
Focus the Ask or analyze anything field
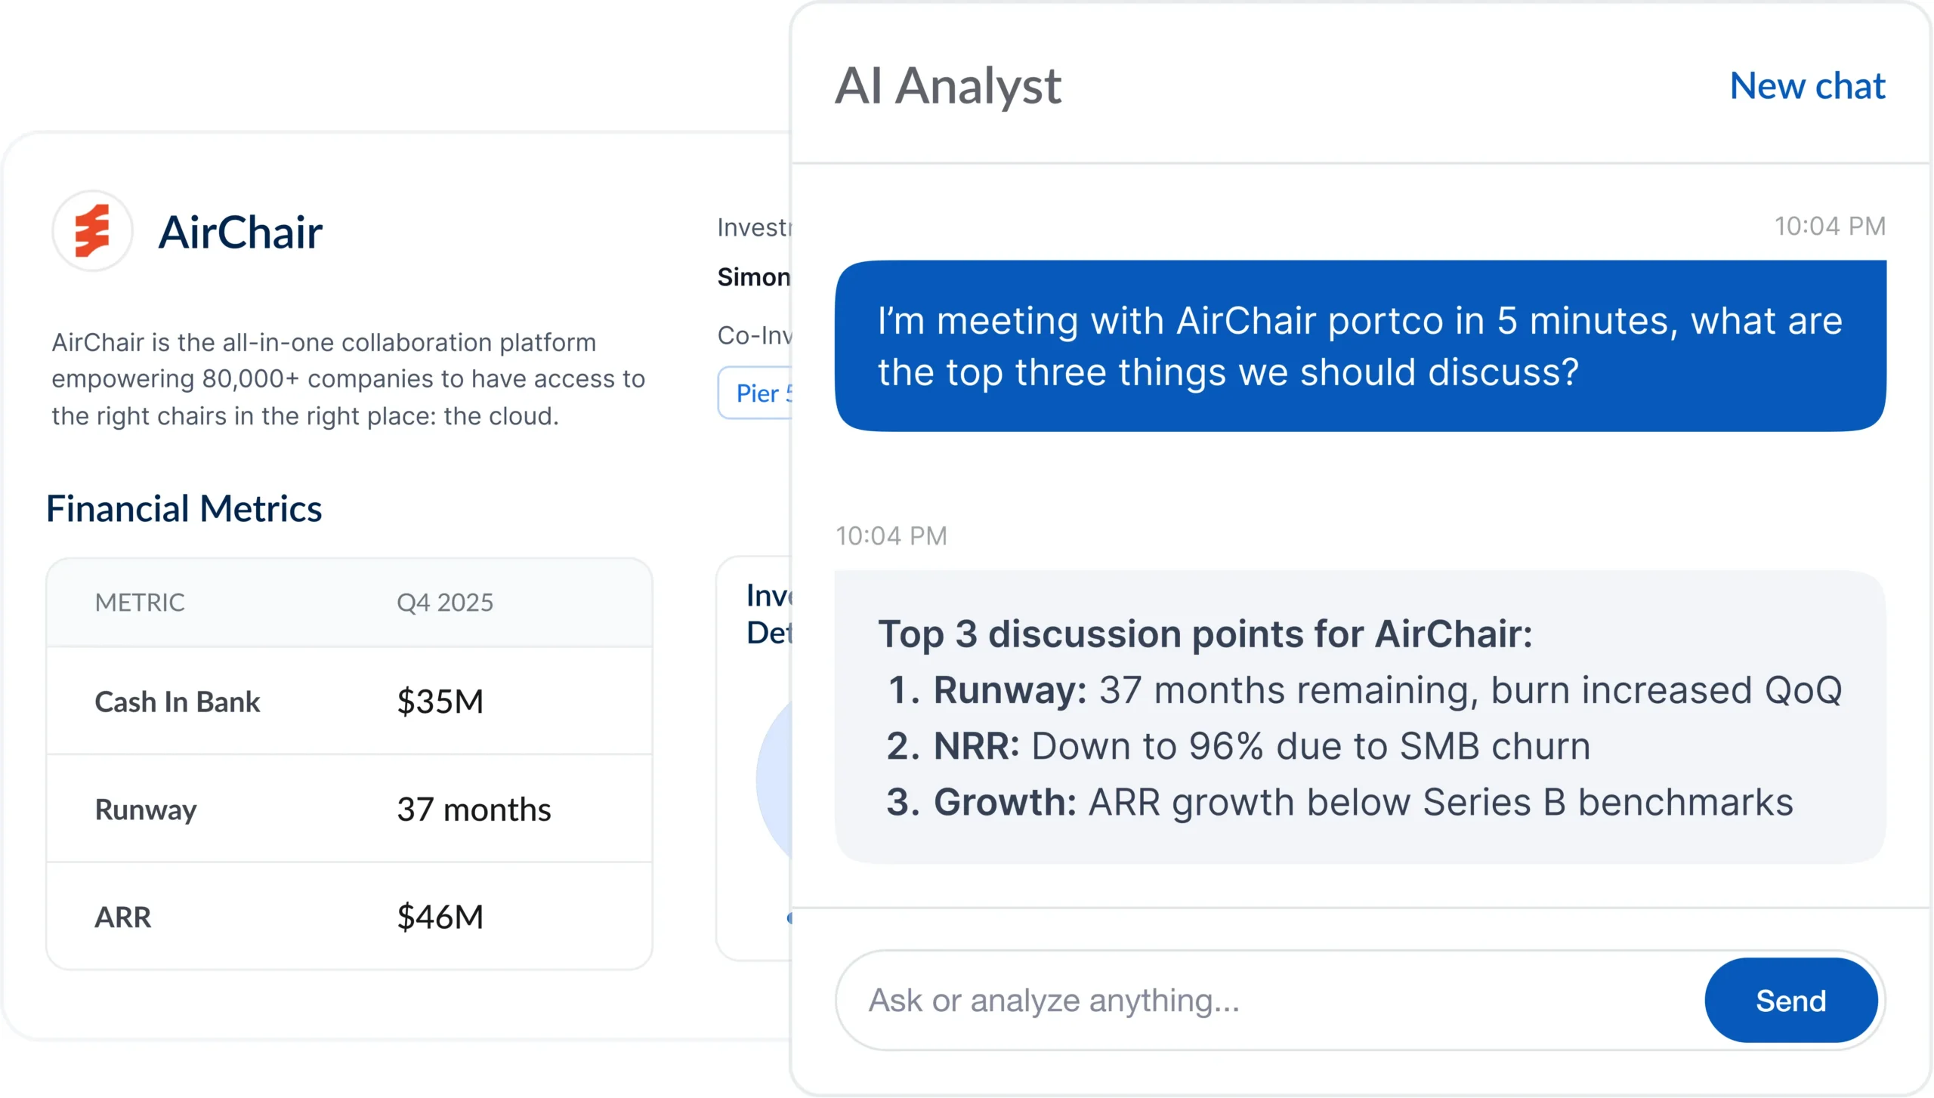pyautogui.click(x=1269, y=1000)
